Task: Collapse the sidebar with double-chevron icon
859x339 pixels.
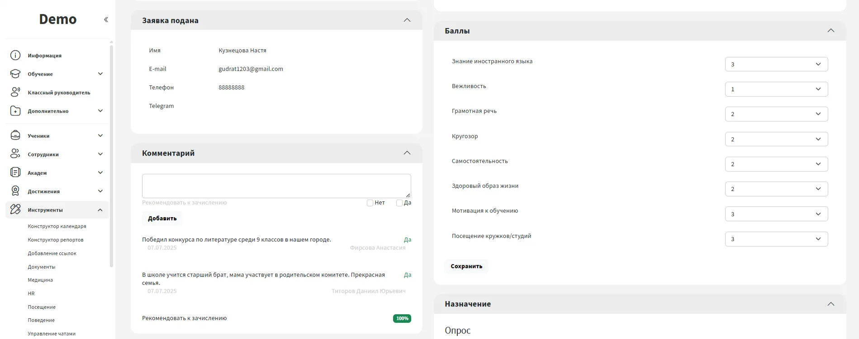Action: [x=106, y=19]
